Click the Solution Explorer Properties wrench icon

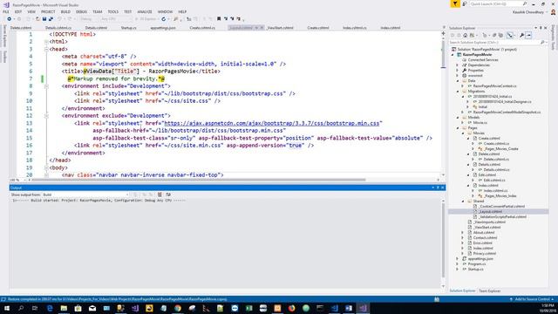coord(521,35)
